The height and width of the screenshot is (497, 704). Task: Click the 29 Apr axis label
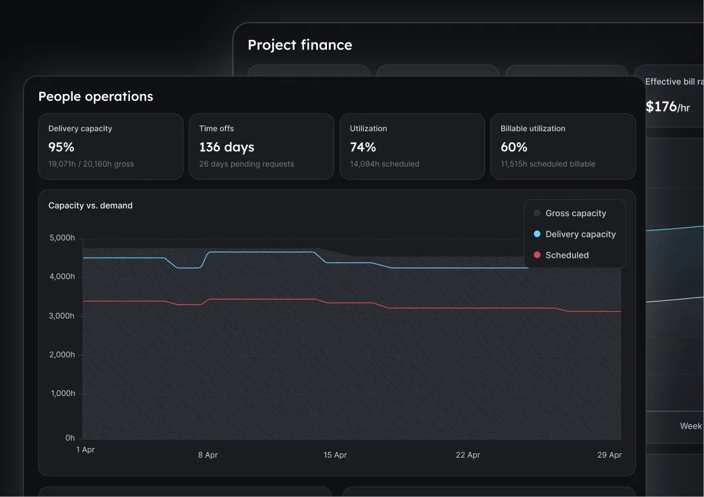tap(609, 455)
